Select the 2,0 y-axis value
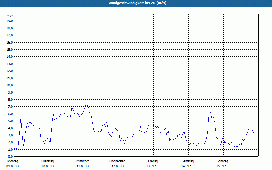Image resolution: width=272 pixels, height=170 pixels. [x=10, y=142]
